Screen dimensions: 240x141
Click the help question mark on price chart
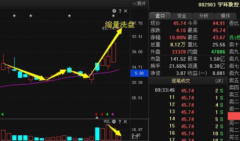(x=120, y=11)
